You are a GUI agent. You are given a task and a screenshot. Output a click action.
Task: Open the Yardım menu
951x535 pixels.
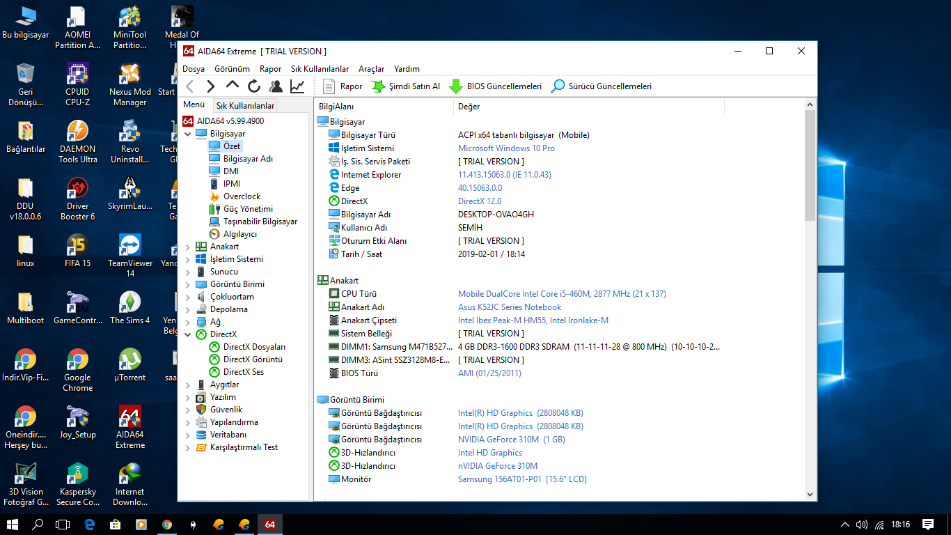pos(407,69)
